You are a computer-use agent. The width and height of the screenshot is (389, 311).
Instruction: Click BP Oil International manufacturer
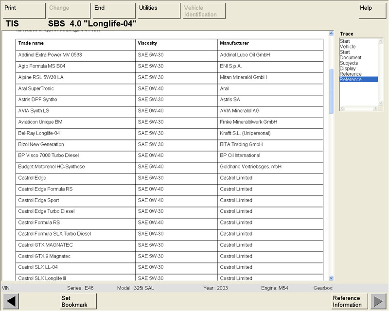[x=240, y=155]
